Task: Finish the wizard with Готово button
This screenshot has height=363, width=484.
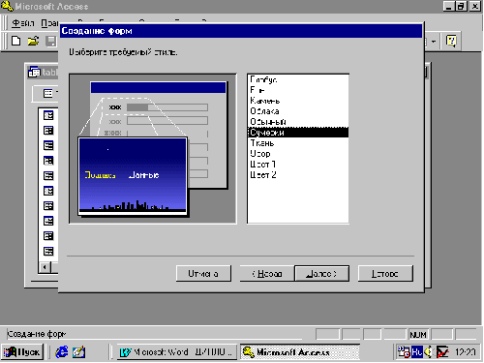Action: (385, 274)
